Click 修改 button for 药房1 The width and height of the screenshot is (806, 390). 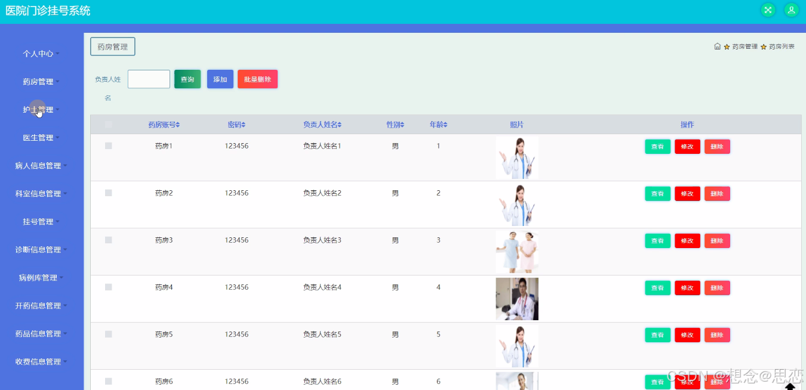(x=687, y=147)
